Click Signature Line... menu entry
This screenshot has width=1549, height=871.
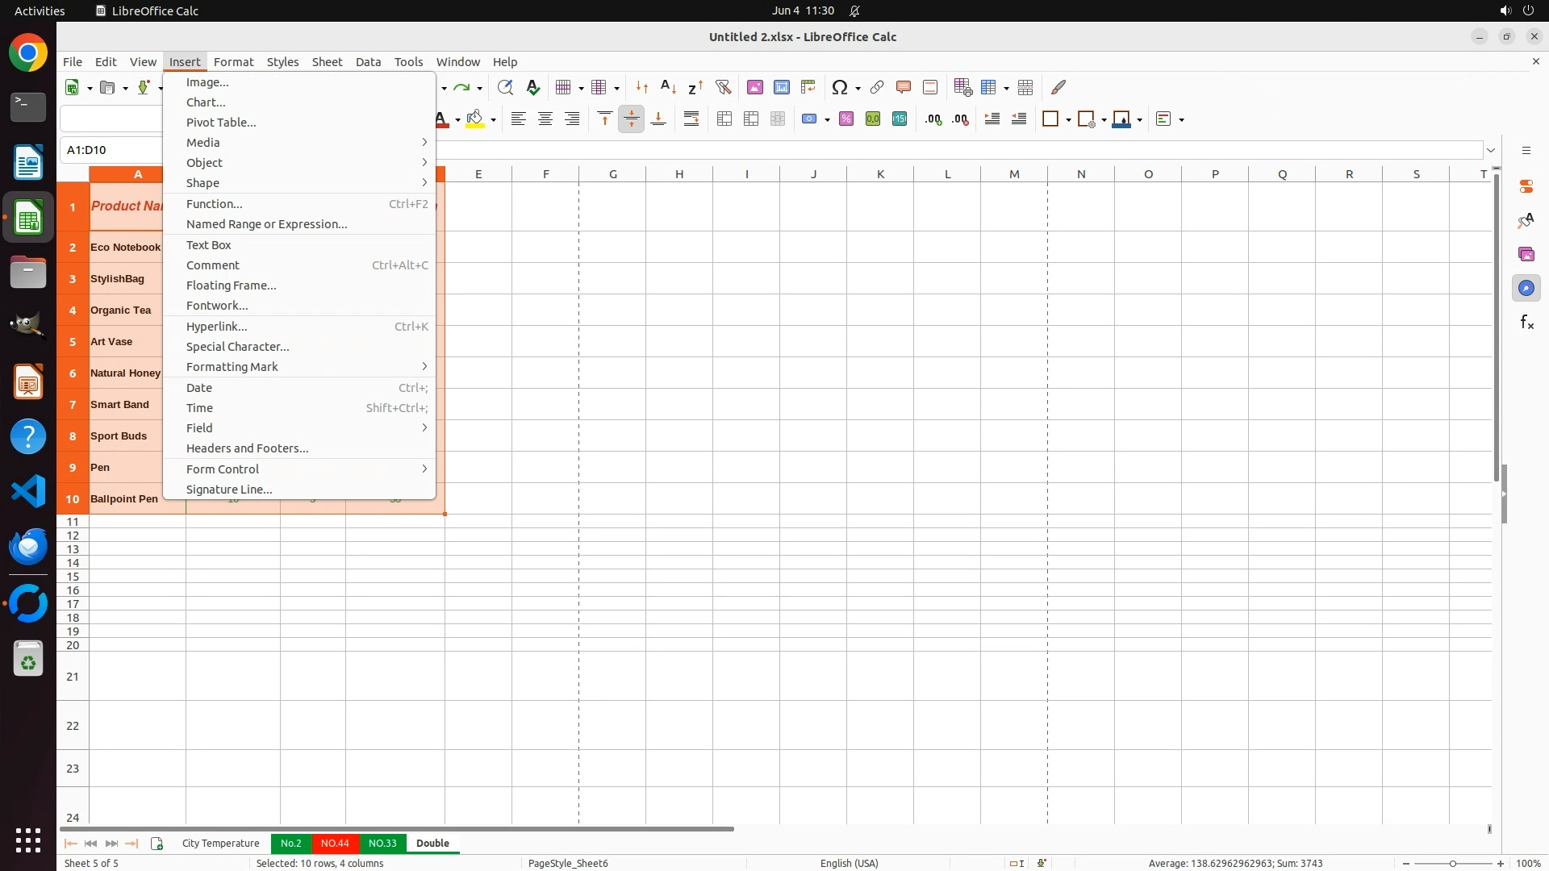(229, 490)
